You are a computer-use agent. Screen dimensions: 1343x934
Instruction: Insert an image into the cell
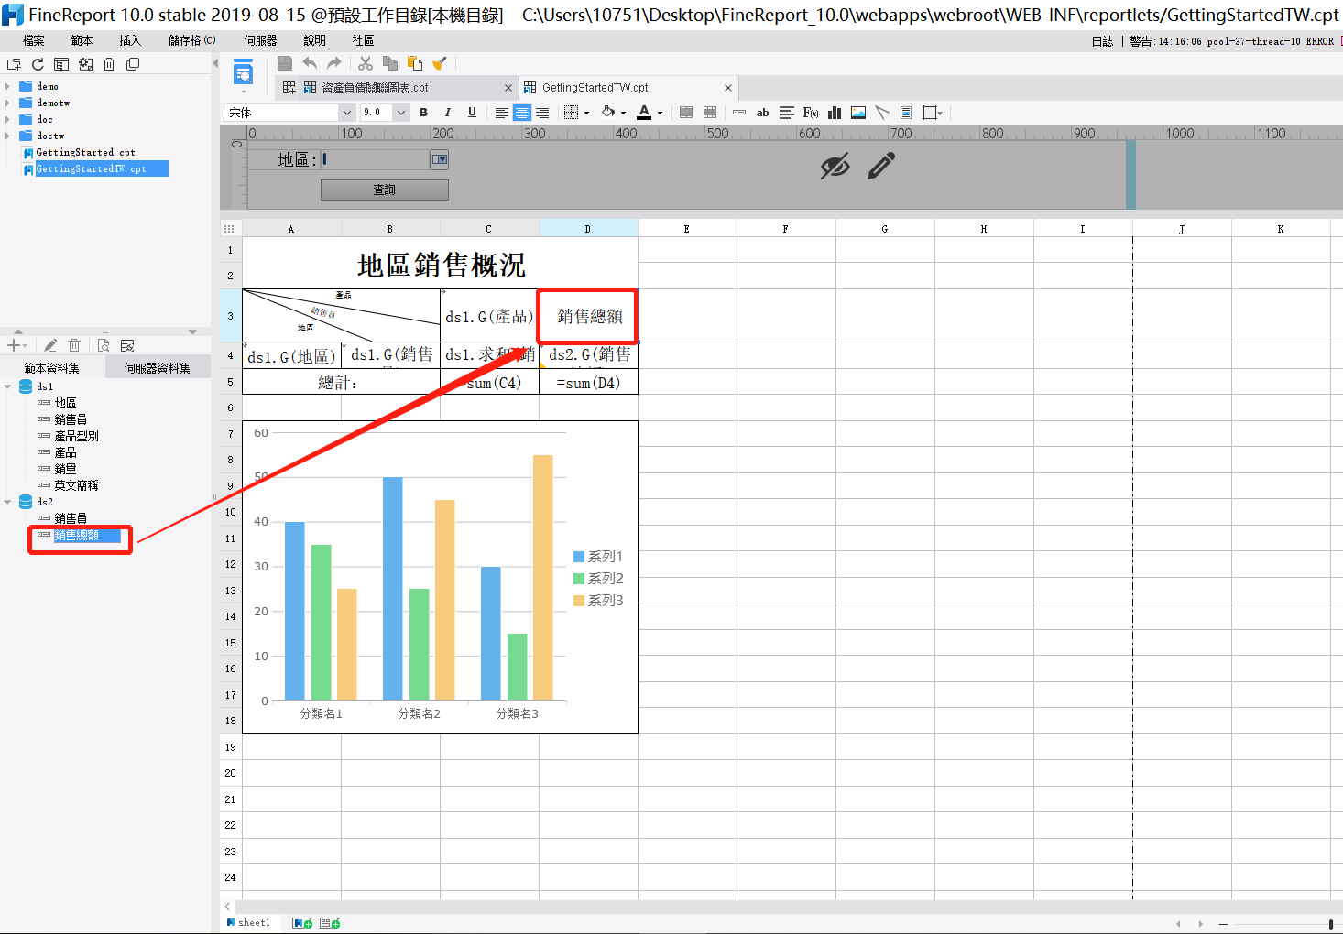coord(858,113)
